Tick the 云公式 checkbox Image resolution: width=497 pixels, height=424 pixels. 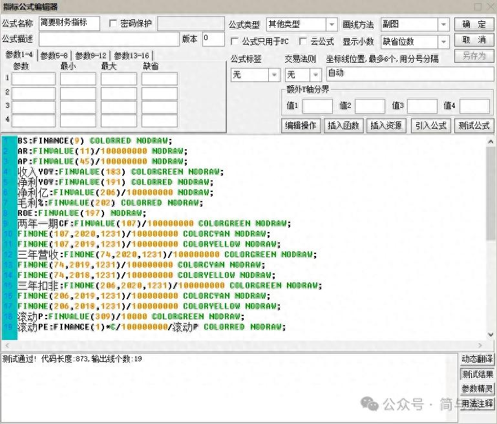pos(302,41)
